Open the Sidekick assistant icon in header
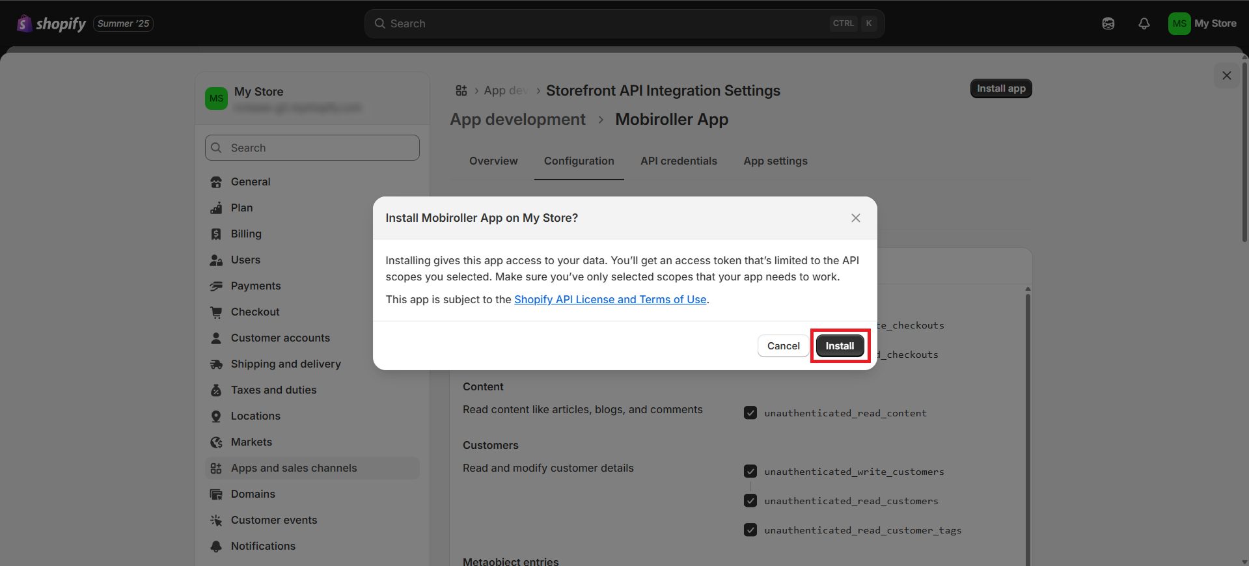This screenshot has height=566, width=1249. pos(1108,23)
